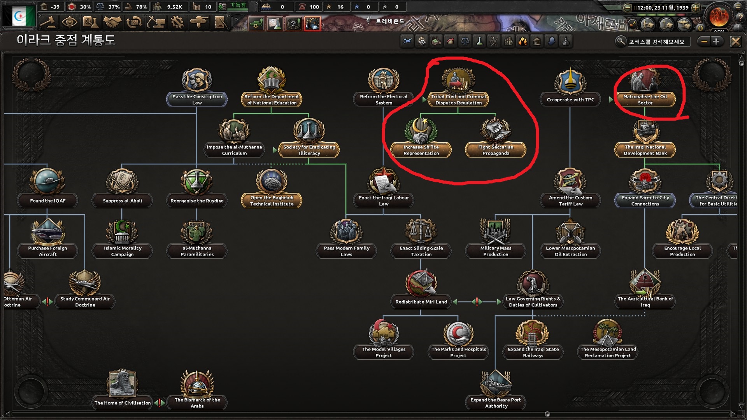The width and height of the screenshot is (747, 420).
Task: Open the Diplomacy menu in the top toolbar
Action: [x=112, y=23]
